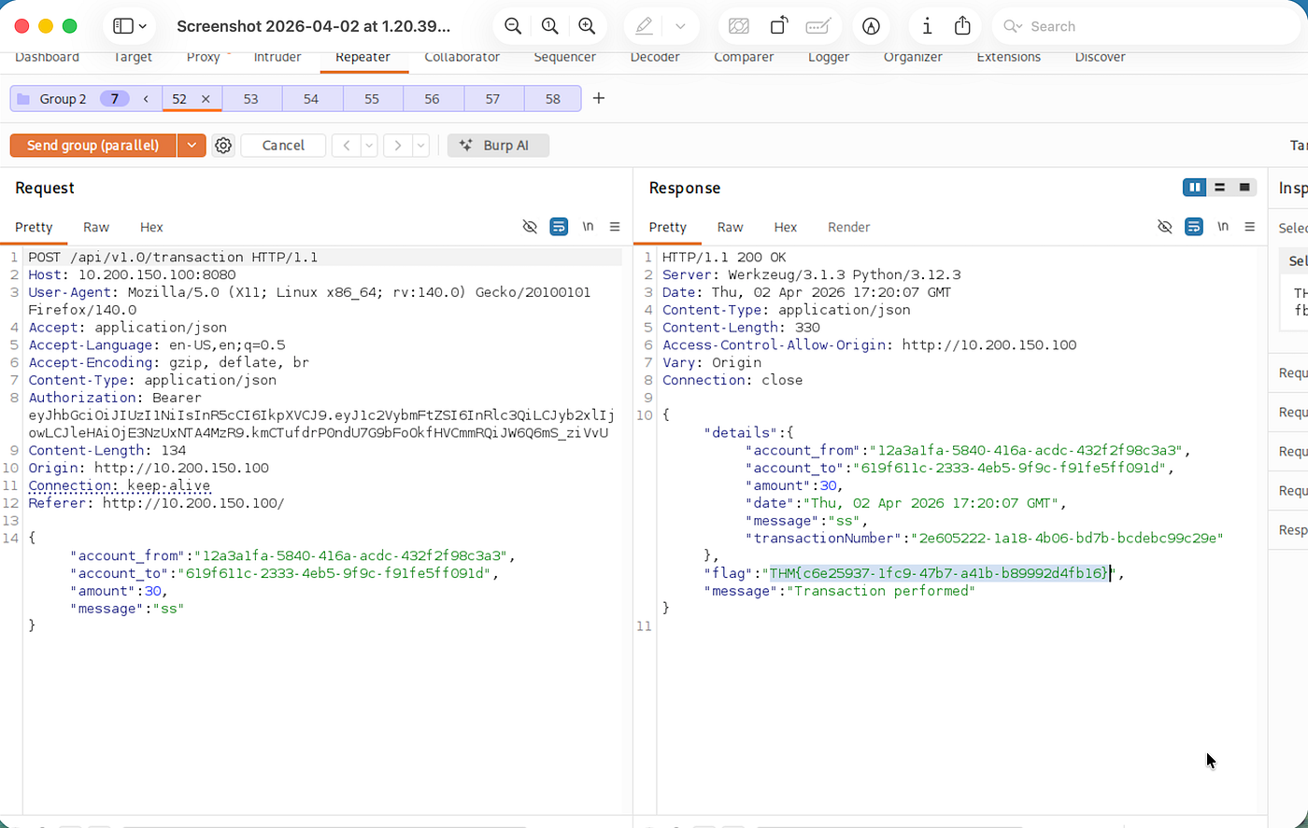Switch to Repeater tab 55
The height and width of the screenshot is (828, 1308).
coord(372,98)
